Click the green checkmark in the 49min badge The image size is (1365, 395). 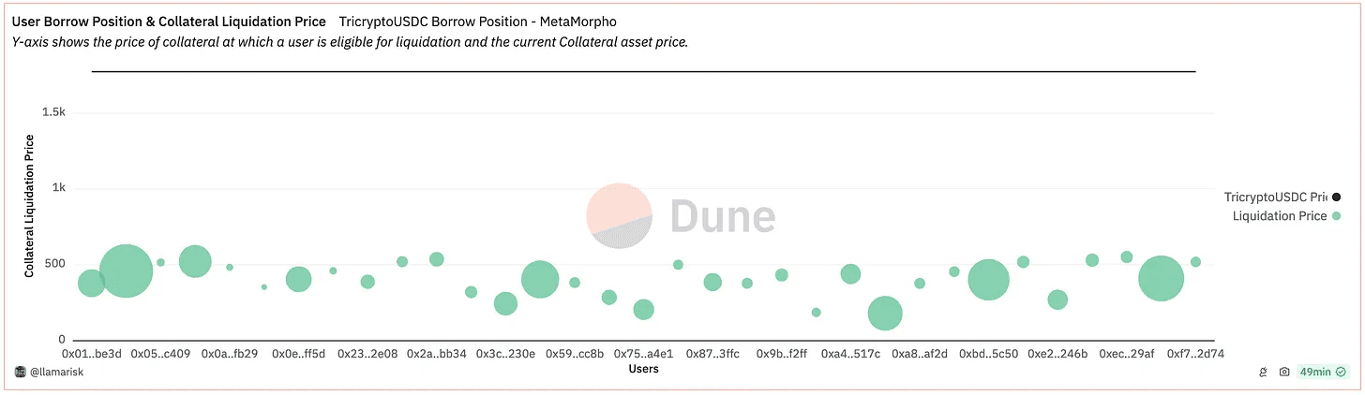(x=1342, y=373)
